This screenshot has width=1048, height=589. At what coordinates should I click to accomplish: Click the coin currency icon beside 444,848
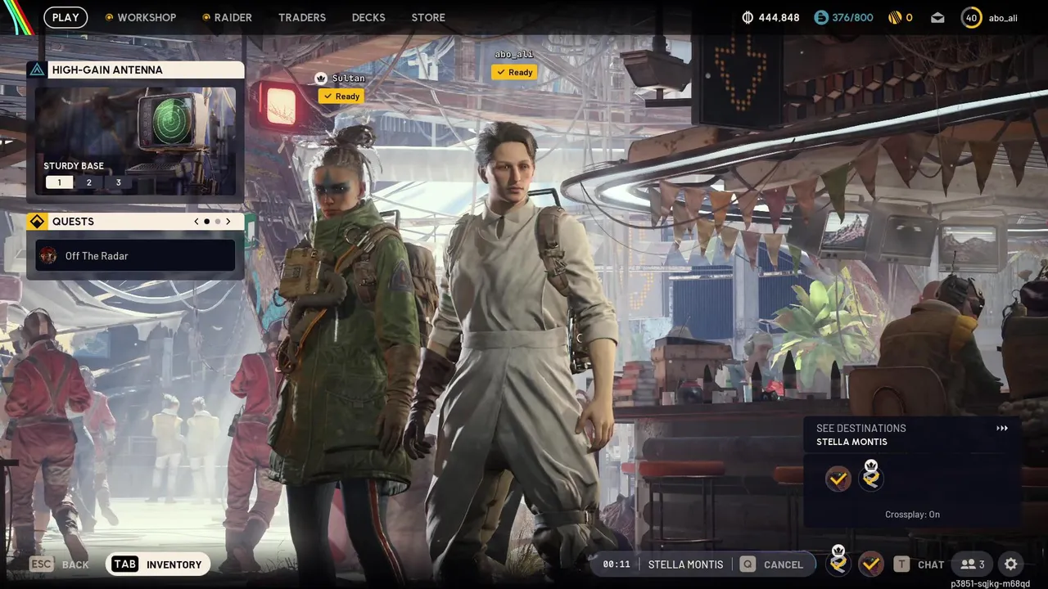point(747,17)
